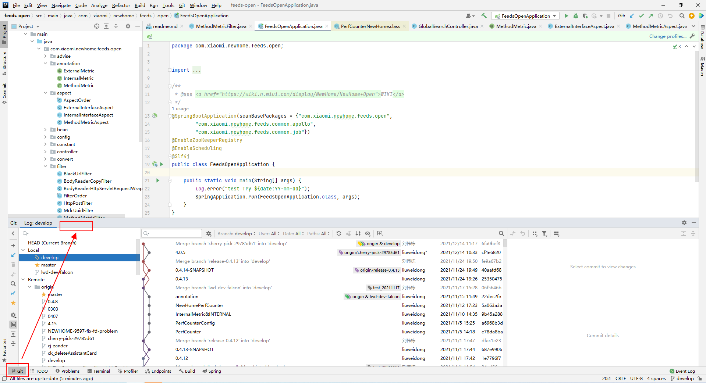Open search everywhere magnifier in top toolbar
The image size is (706, 383).
click(x=682, y=16)
